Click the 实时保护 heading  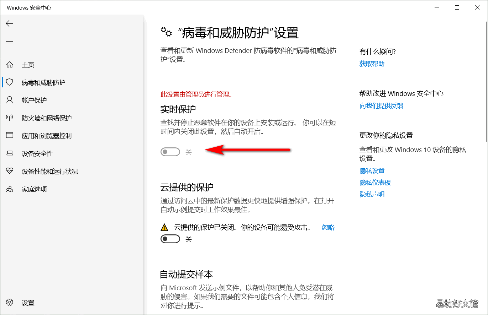click(178, 109)
